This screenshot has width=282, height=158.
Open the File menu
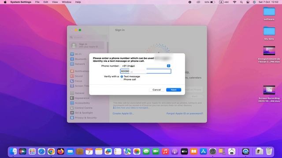(37, 2)
